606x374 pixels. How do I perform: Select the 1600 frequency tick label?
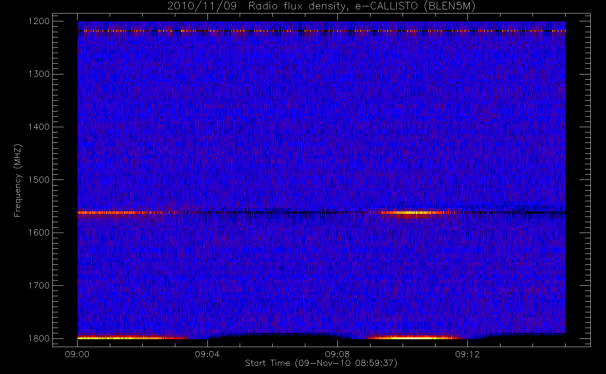(x=39, y=233)
